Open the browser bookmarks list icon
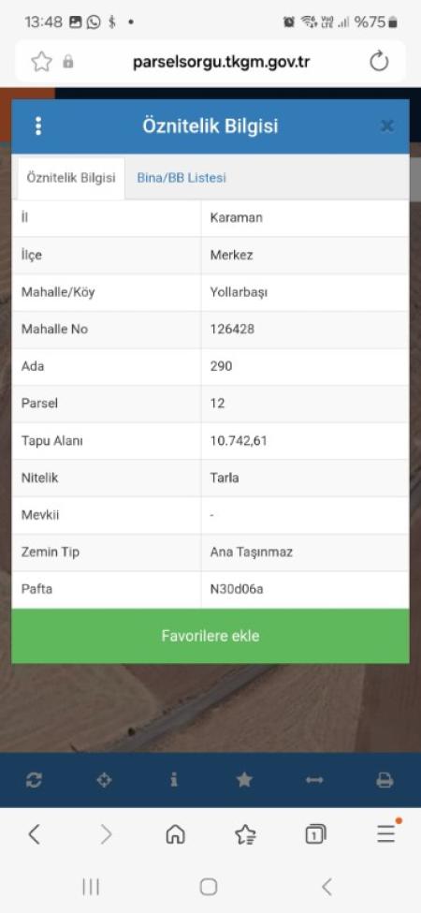The image size is (421, 913). pos(245,834)
